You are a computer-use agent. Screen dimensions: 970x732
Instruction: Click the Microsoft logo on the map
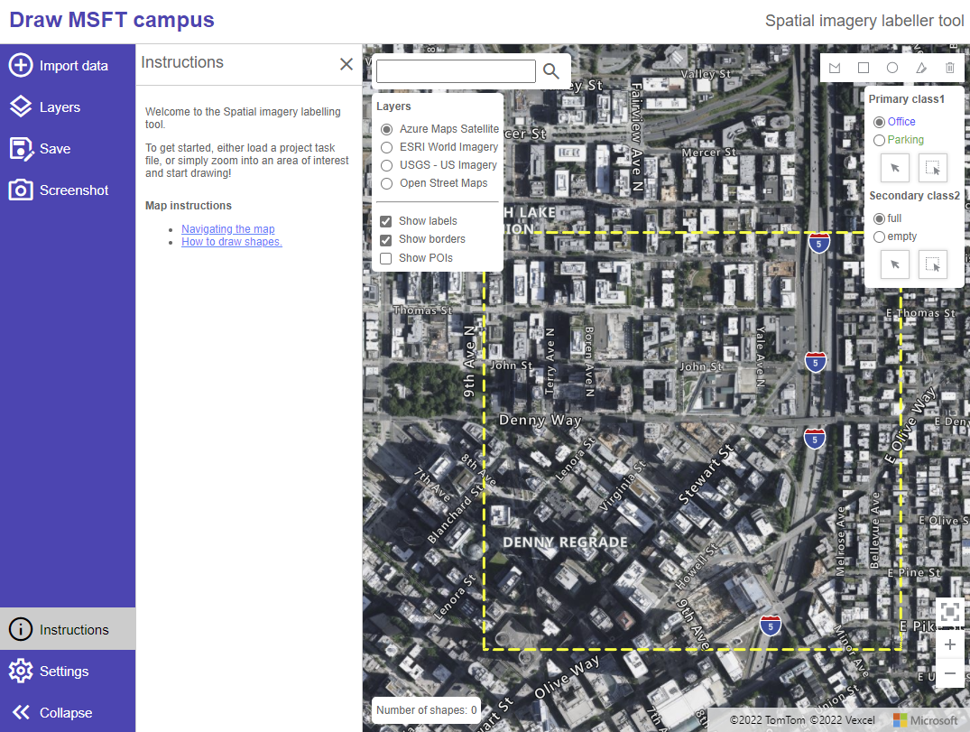click(926, 720)
